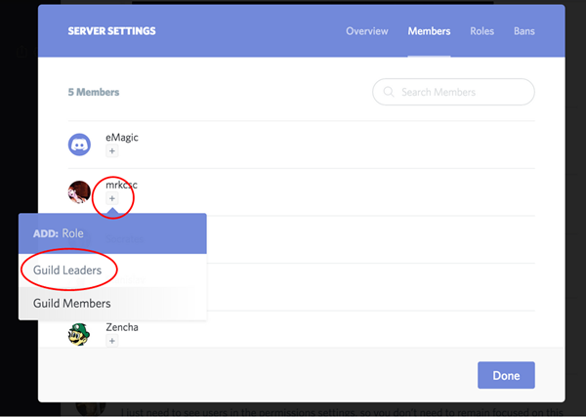Pick the Guild Members role option

point(72,304)
